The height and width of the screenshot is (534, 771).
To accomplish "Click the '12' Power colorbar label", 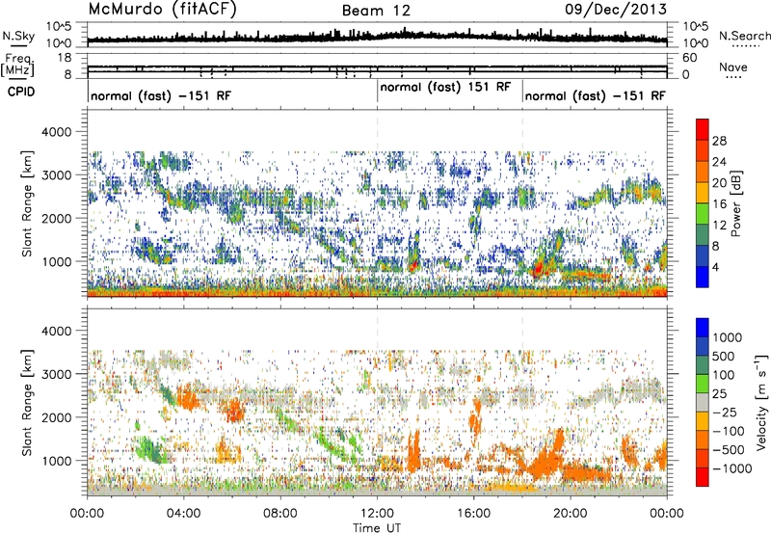I will tap(719, 226).
